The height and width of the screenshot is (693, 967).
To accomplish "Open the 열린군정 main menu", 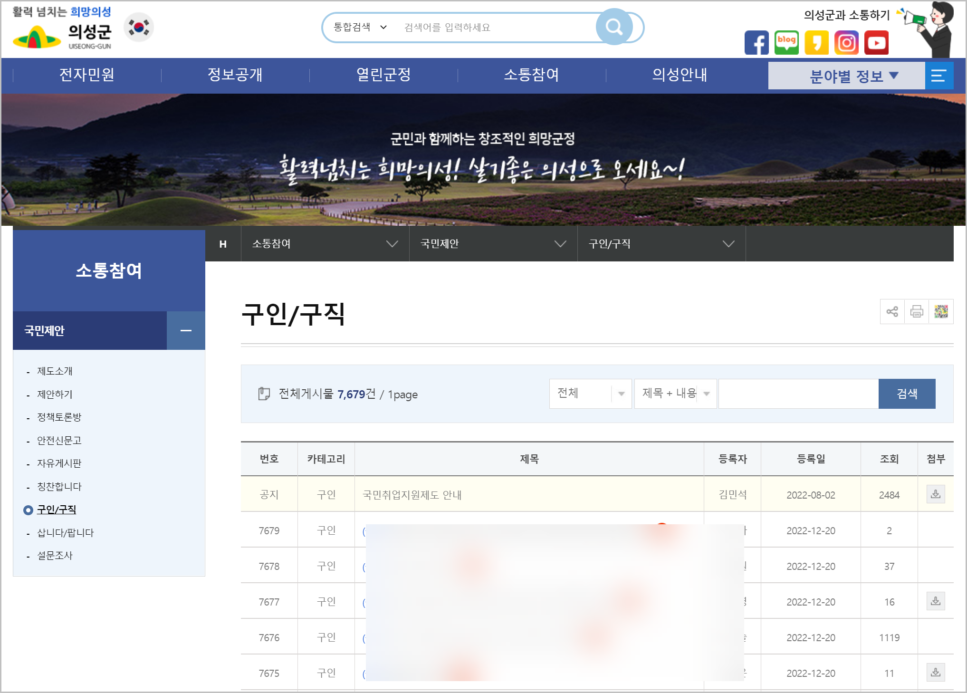I will pos(383,75).
